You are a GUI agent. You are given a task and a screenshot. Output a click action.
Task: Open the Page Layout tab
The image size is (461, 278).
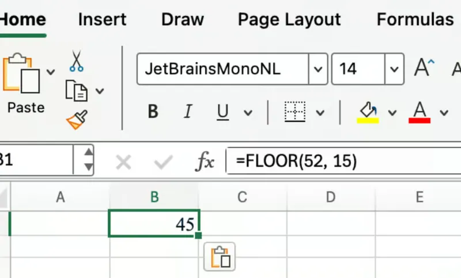(289, 20)
